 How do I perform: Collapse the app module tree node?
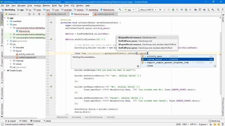pyautogui.click(x=5, y=18)
